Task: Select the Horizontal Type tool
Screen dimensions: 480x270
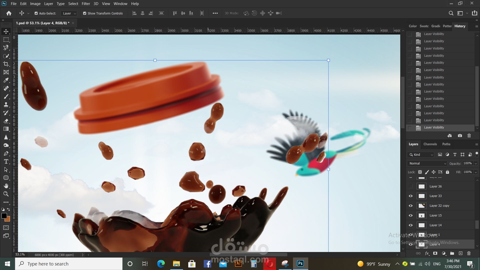Action: coord(6,161)
